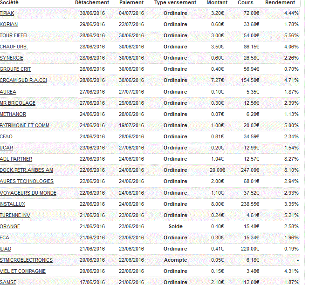Click the Détachement column header

tap(92, 2)
